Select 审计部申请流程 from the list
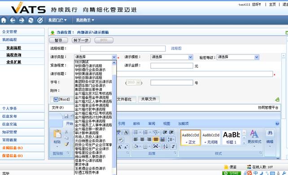 (87, 133)
